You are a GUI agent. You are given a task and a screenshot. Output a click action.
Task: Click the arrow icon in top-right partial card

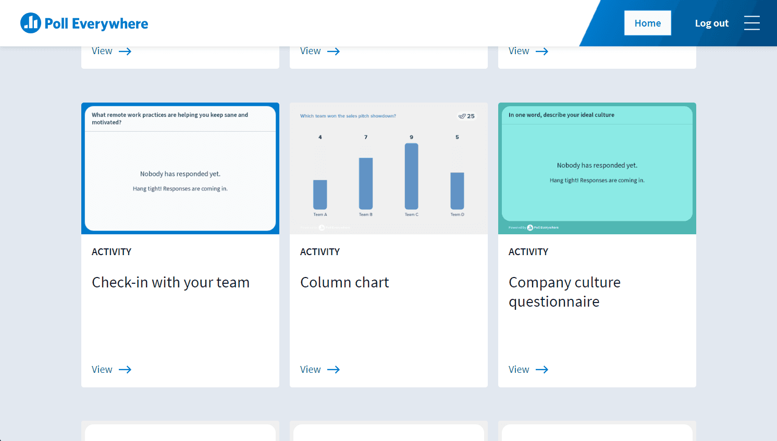(542, 52)
